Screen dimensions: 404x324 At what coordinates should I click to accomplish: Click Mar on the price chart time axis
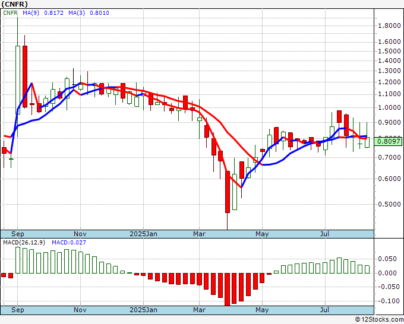point(200,234)
